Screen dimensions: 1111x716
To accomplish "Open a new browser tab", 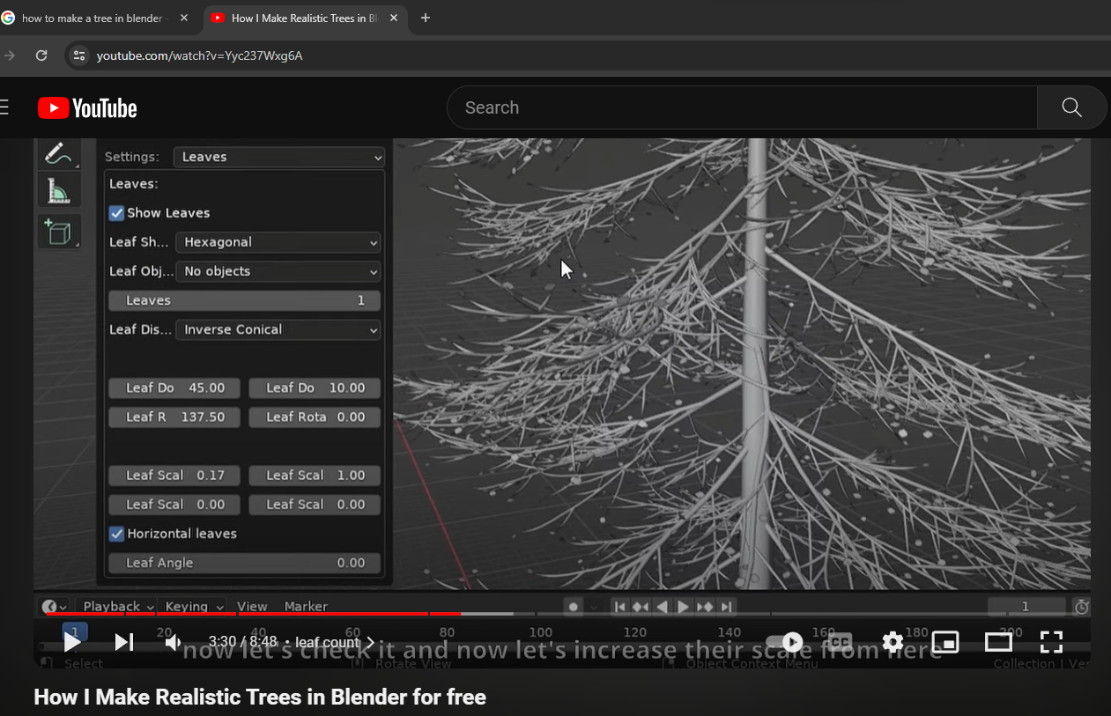I will [x=426, y=18].
